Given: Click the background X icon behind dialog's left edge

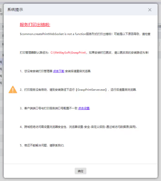Looking at the screenshot, I should [x=3, y=27].
